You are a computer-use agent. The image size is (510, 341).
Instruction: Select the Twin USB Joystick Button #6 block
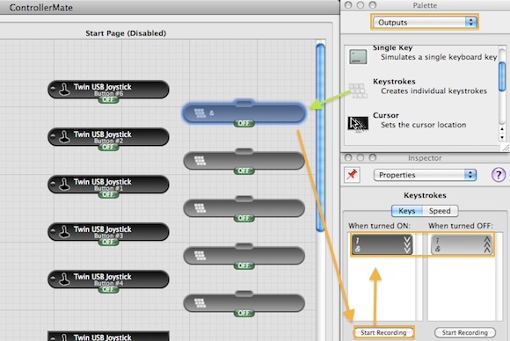tap(108, 90)
